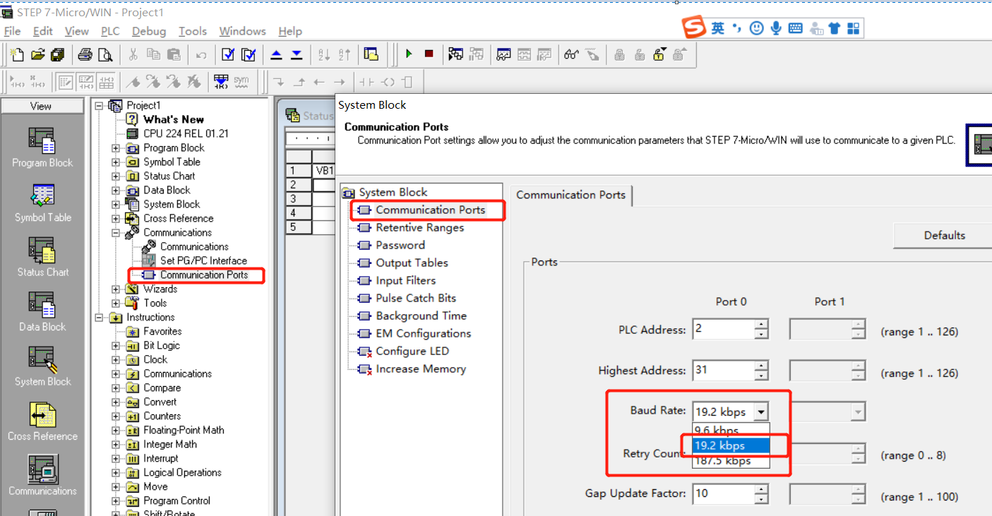Viewport: 992px width, 516px height.
Task: Click the Open Project folder icon
Action: (x=37, y=54)
